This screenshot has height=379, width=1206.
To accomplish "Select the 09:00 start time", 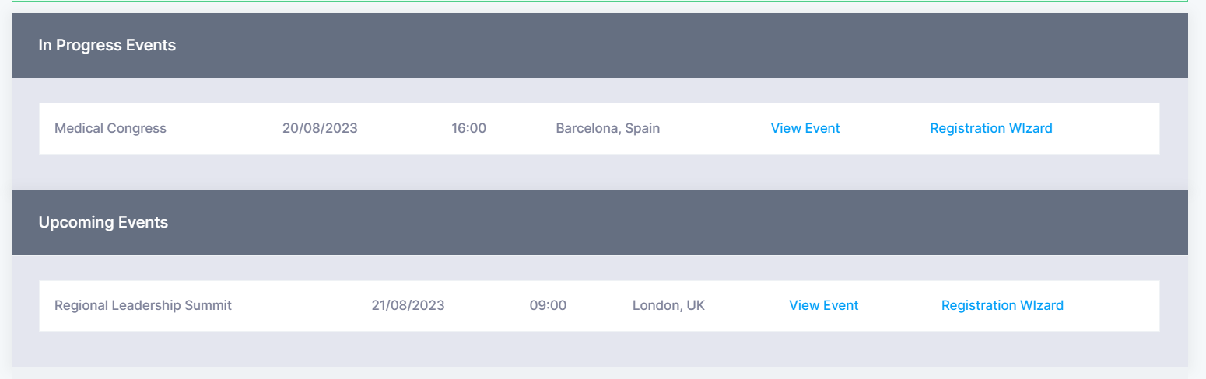I will (x=548, y=305).
